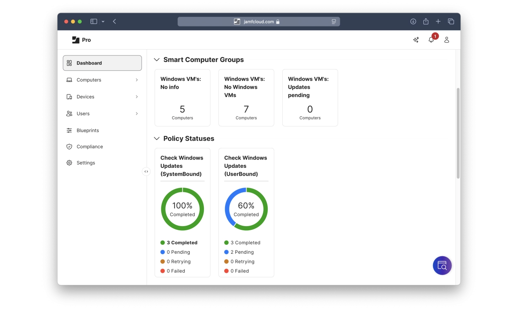
Task: Expand the Computers sidebar submenu
Action: (136, 80)
